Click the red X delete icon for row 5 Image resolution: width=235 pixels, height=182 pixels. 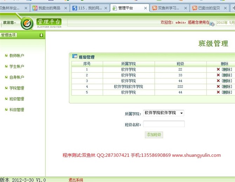tap(218, 92)
